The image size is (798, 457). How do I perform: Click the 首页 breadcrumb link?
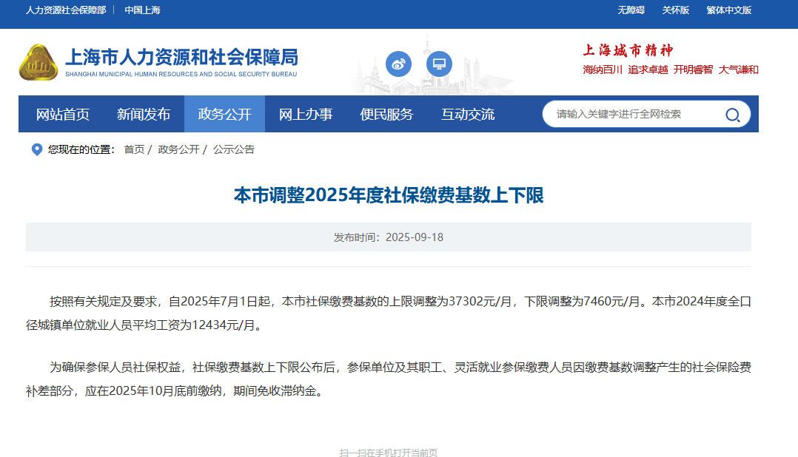134,149
